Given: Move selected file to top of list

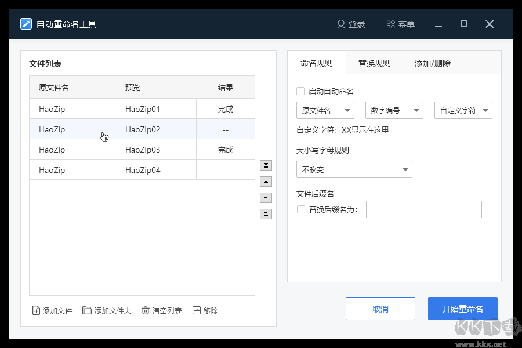Looking at the screenshot, I should pos(266,165).
